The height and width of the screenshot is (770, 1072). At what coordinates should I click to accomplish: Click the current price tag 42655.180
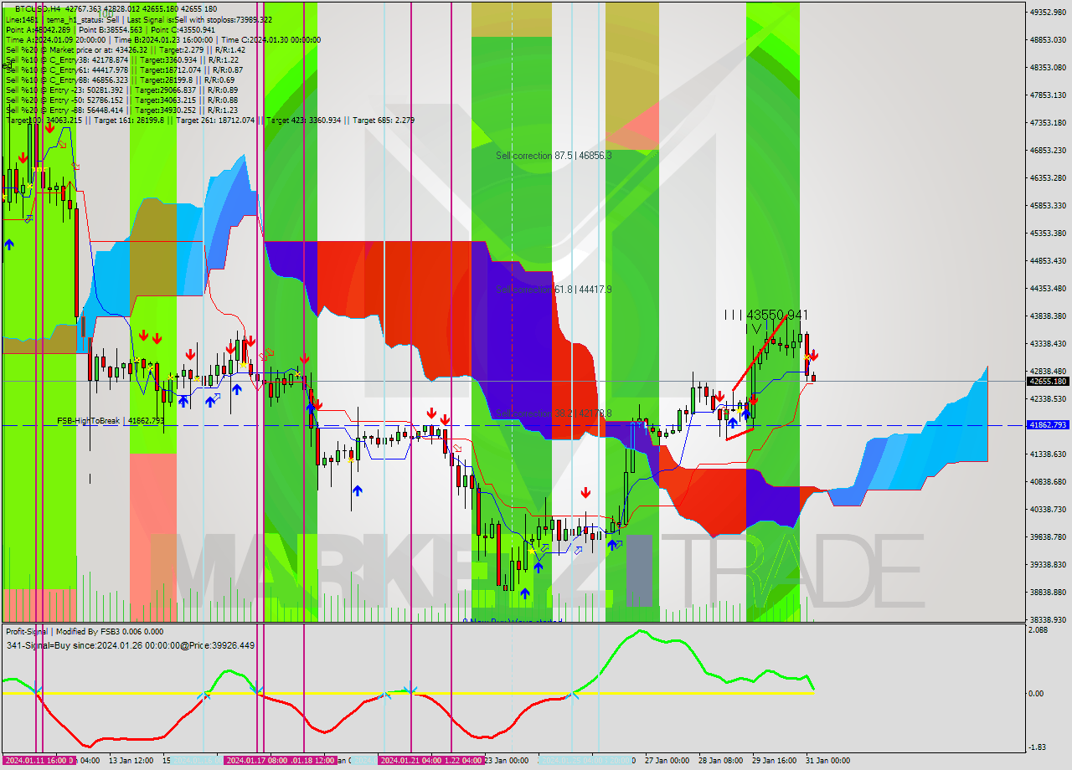click(1048, 381)
